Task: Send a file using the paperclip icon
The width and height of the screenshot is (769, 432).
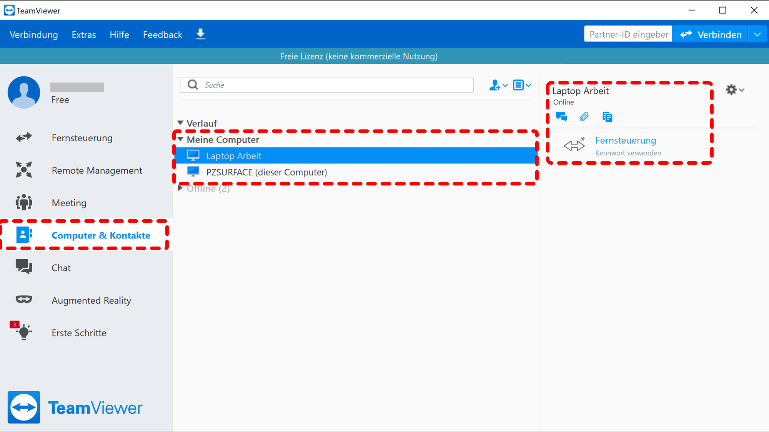Action: pyautogui.click(x=584, y=116)
